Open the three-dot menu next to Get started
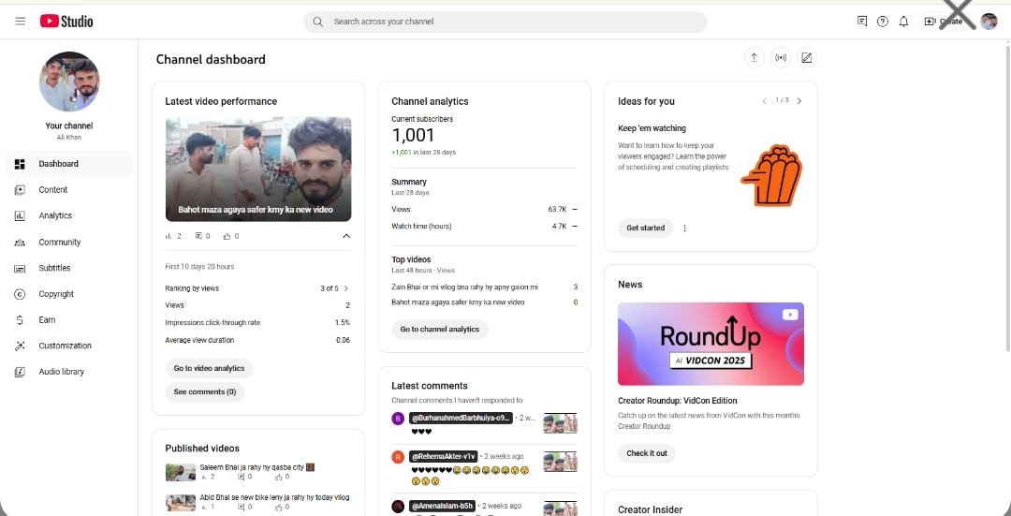1011x516 pixels. [684, 228]
